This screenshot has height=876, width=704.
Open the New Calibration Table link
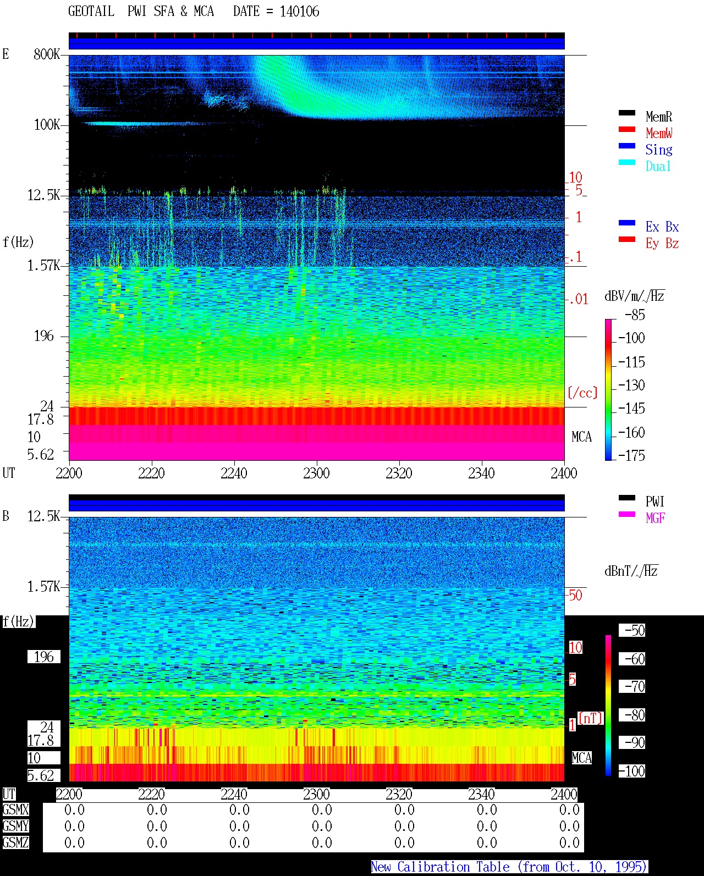[x=509, y=867]
